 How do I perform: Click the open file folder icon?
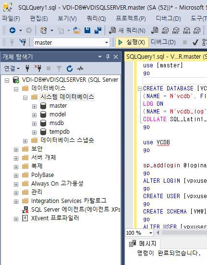click(x=76, y=30)
